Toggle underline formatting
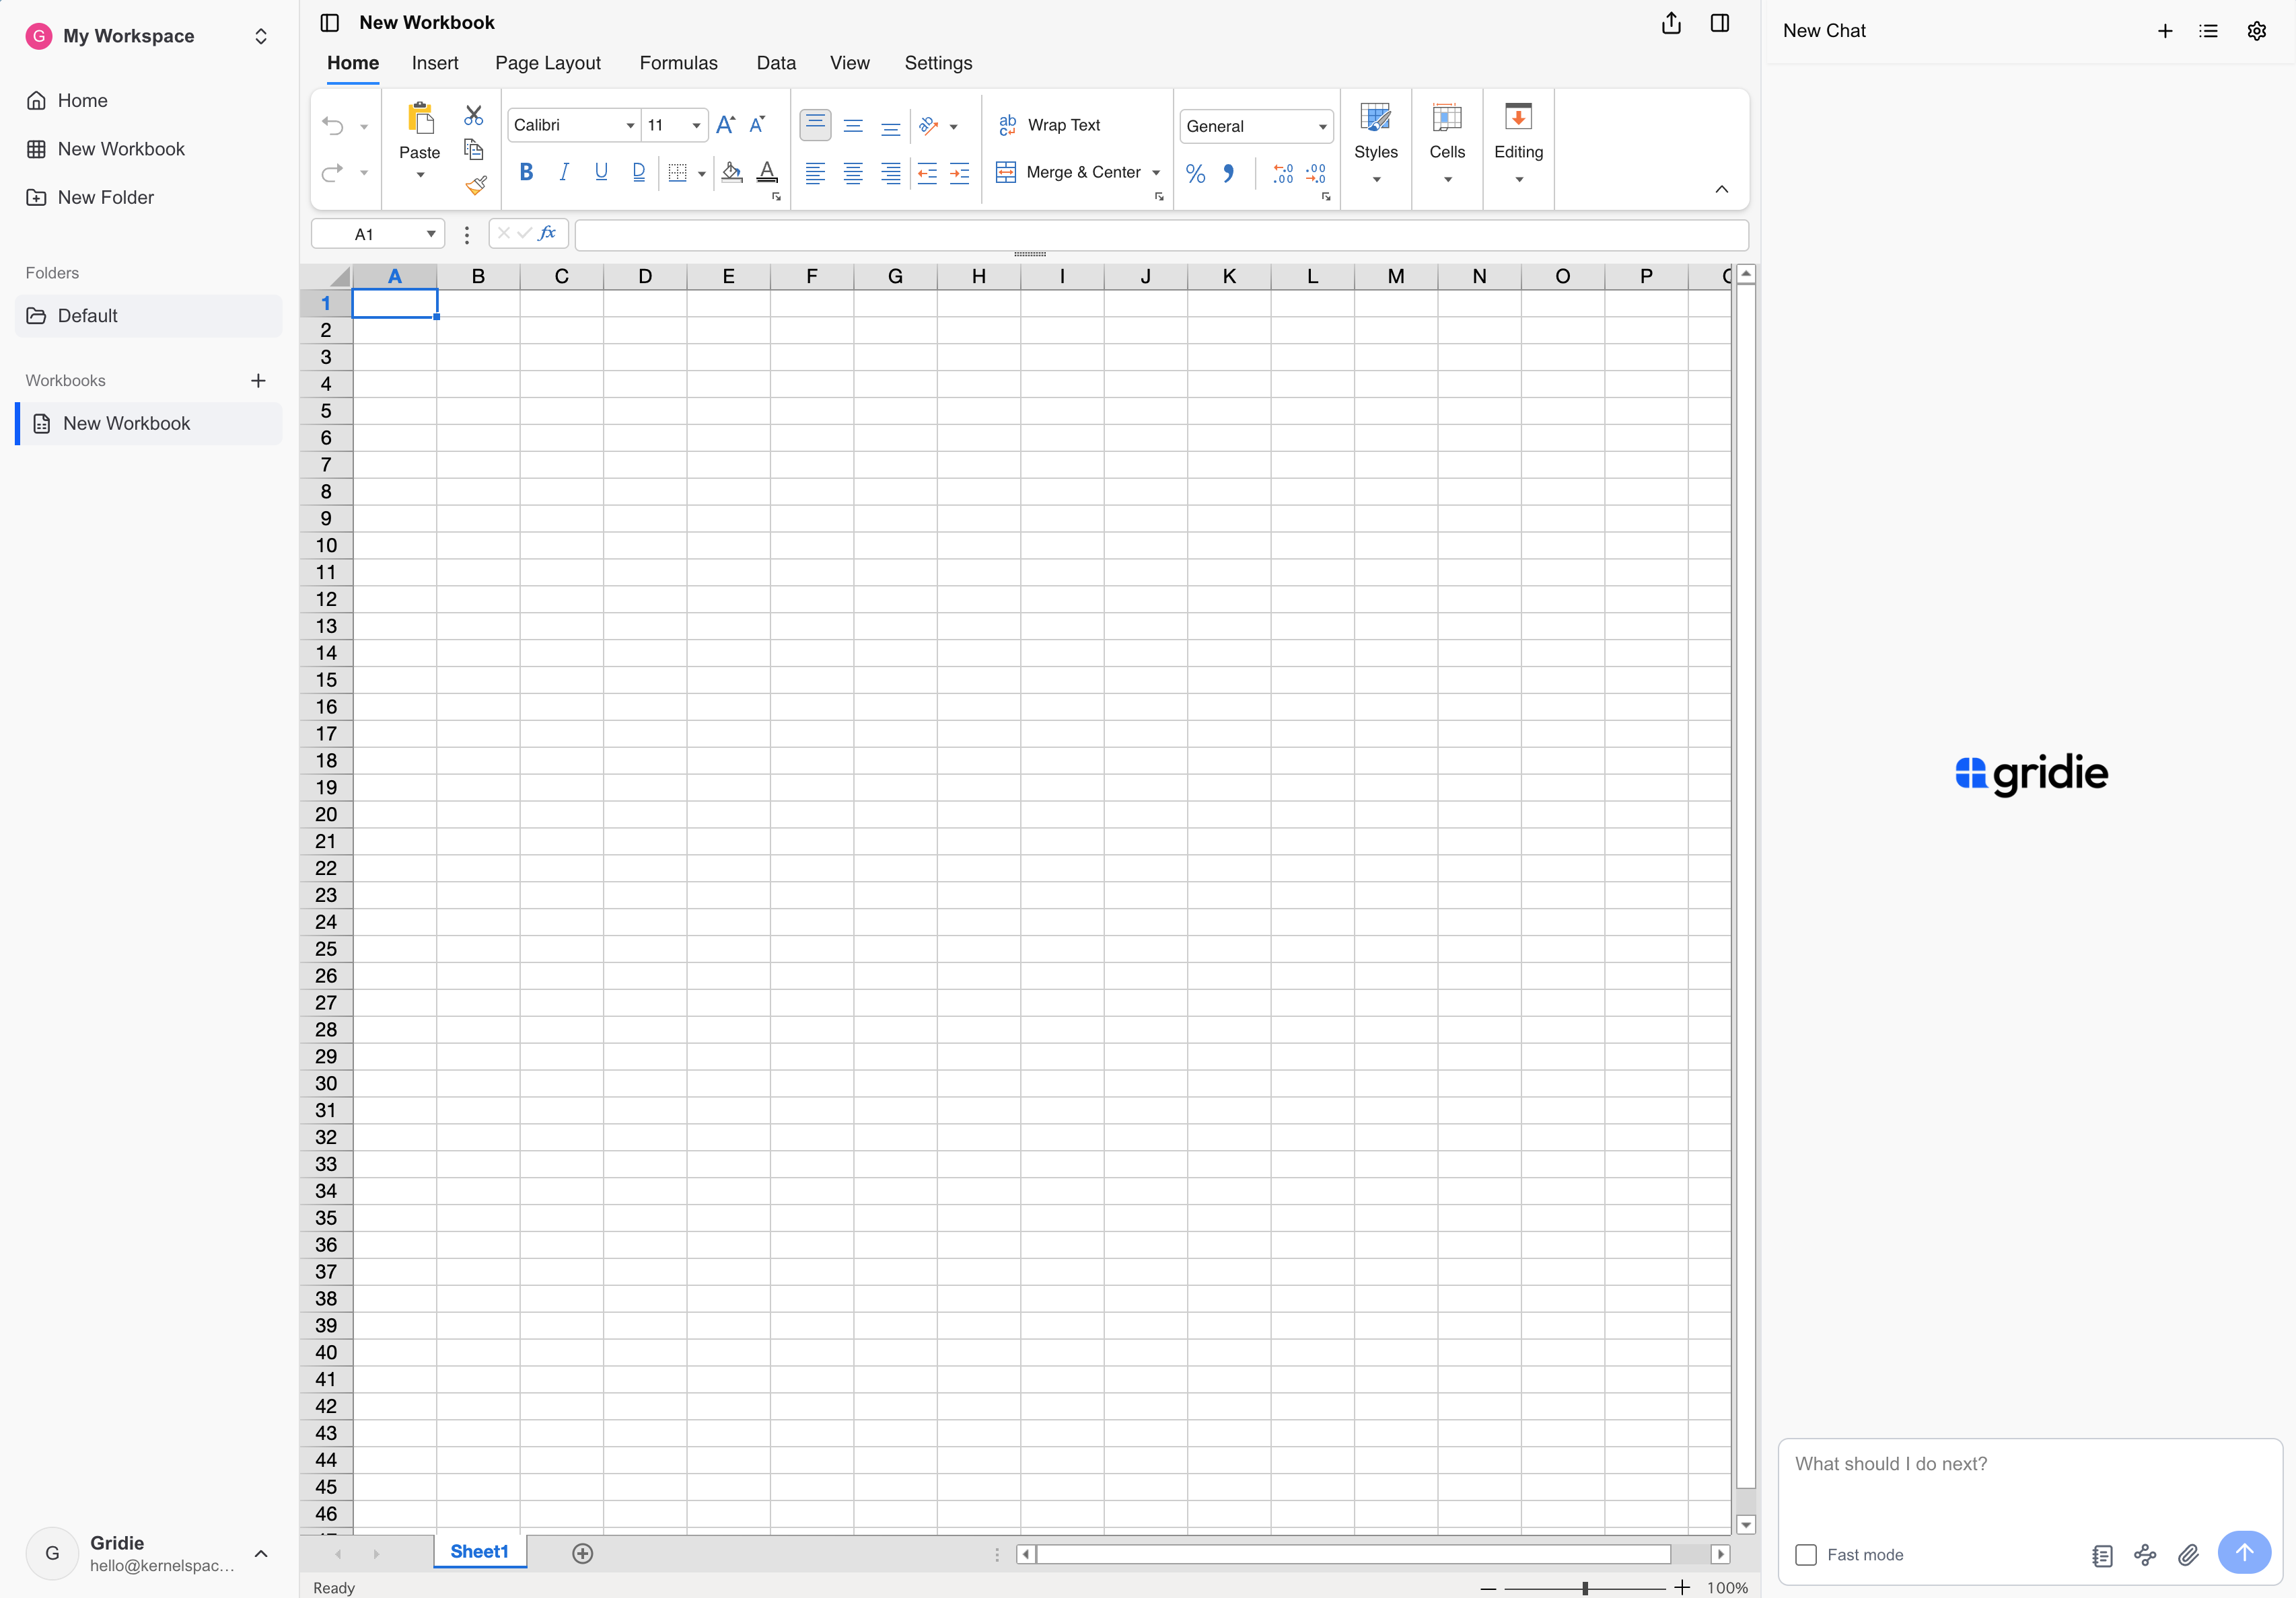Viewport: 2296px width, 1598px height. pos(601,171)
